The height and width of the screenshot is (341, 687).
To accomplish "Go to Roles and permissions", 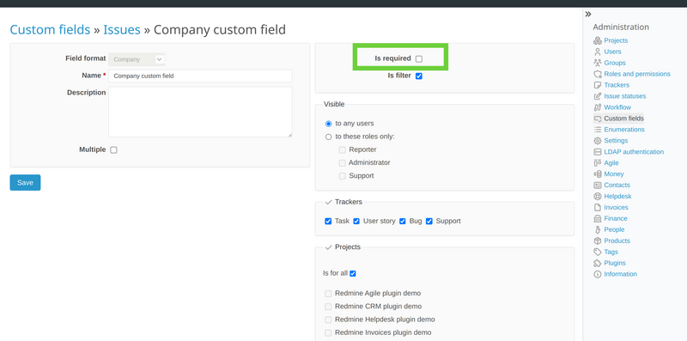I will (x=637, y=74).
